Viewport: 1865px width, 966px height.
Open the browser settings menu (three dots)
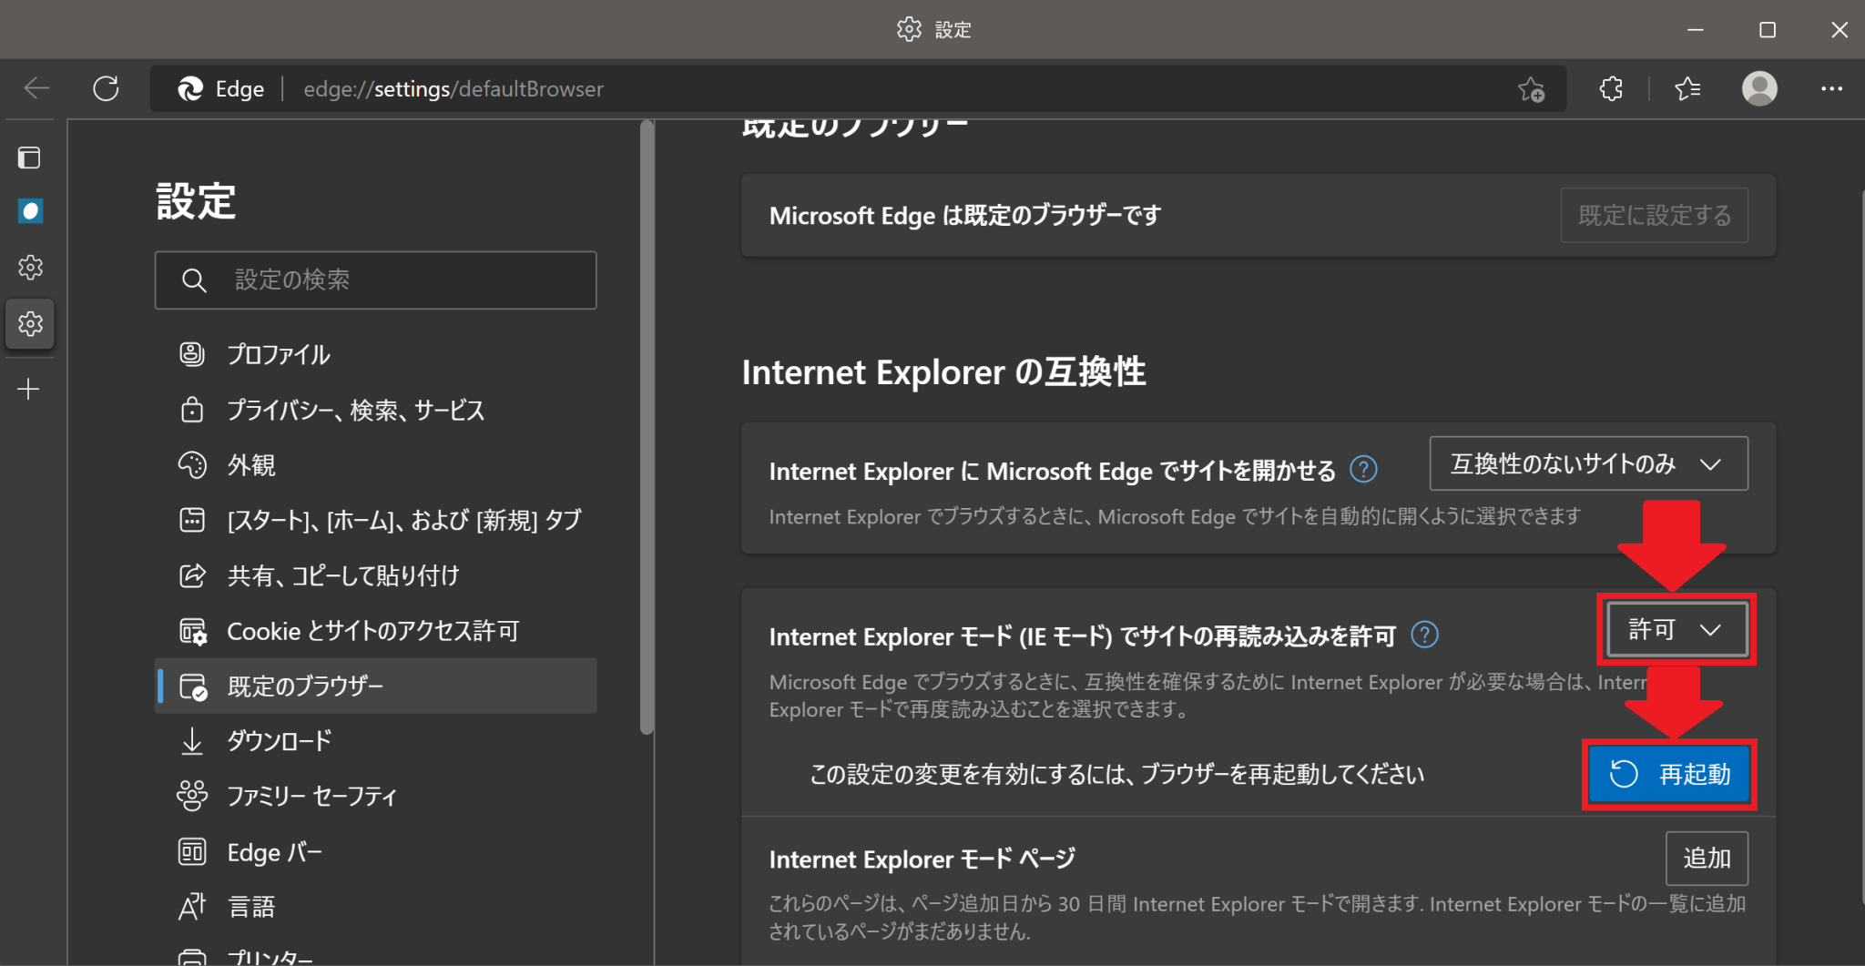coord(1834,88)
